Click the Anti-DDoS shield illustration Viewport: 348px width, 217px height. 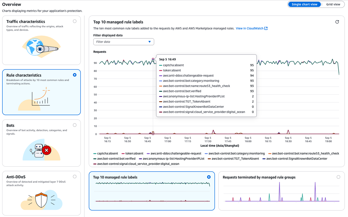click(x=41, y=200)
